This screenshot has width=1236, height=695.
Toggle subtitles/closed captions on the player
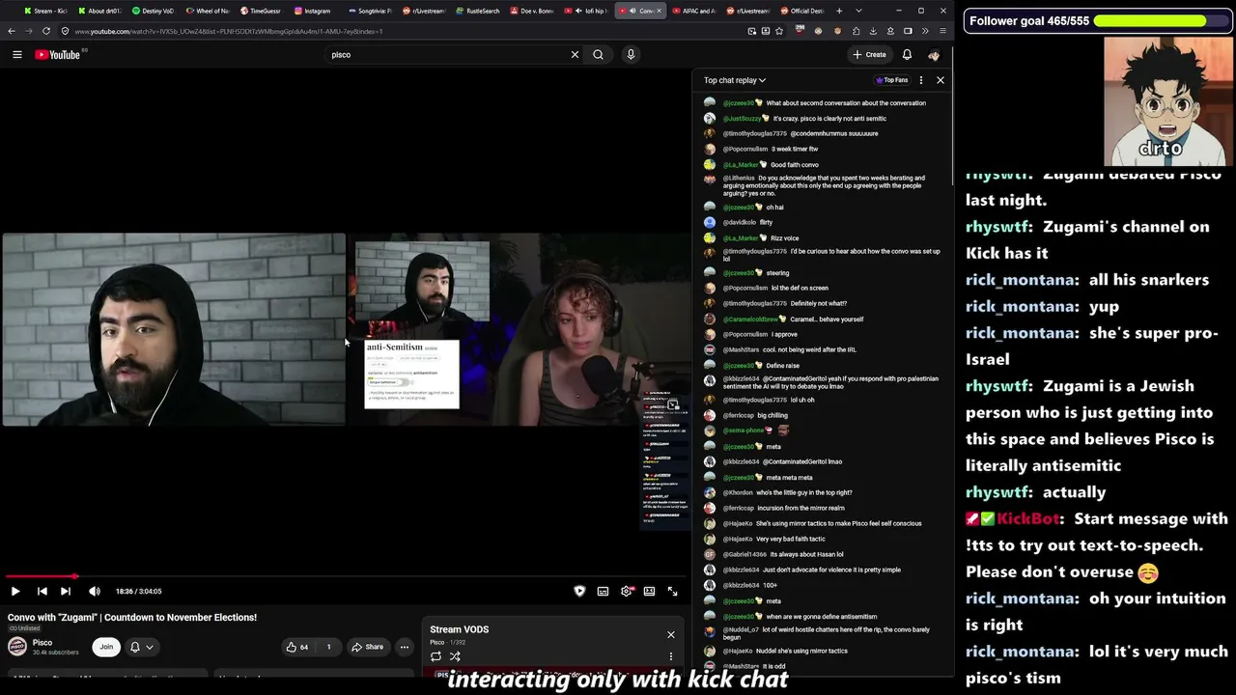(603, 591)
